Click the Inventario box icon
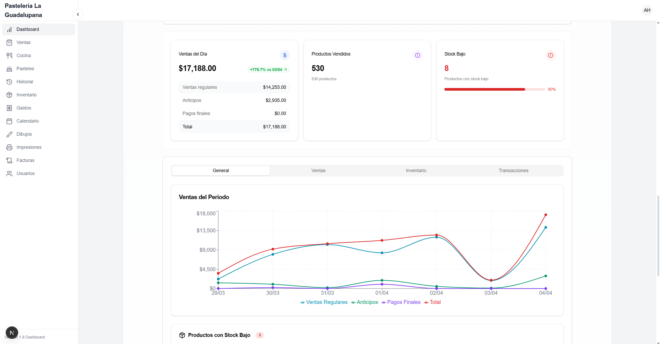660x344 pixels. [x=9, y=95]
